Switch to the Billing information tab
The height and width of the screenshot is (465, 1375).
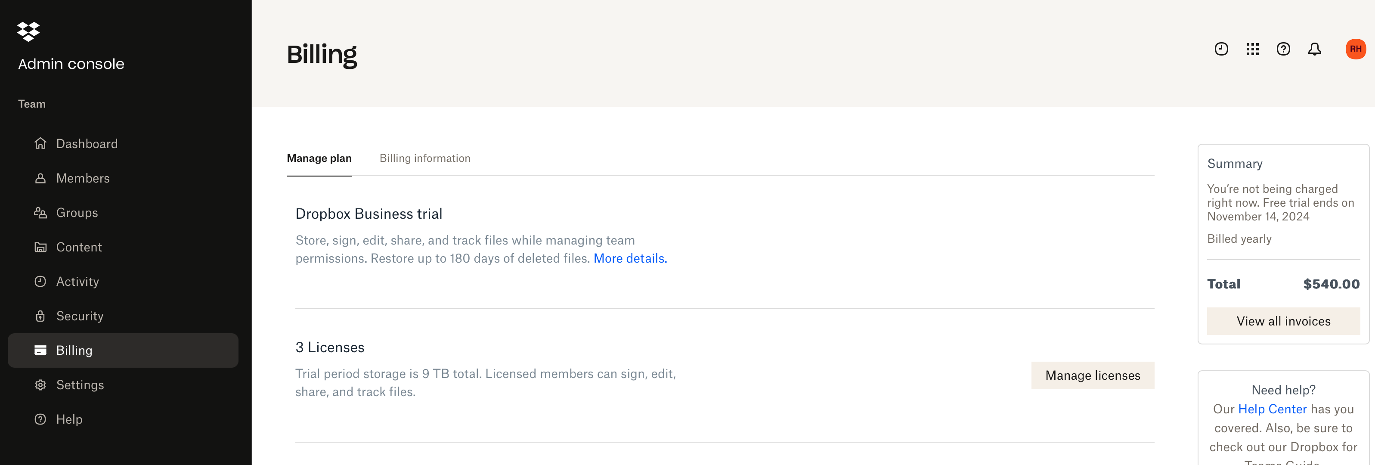(425, 158)
